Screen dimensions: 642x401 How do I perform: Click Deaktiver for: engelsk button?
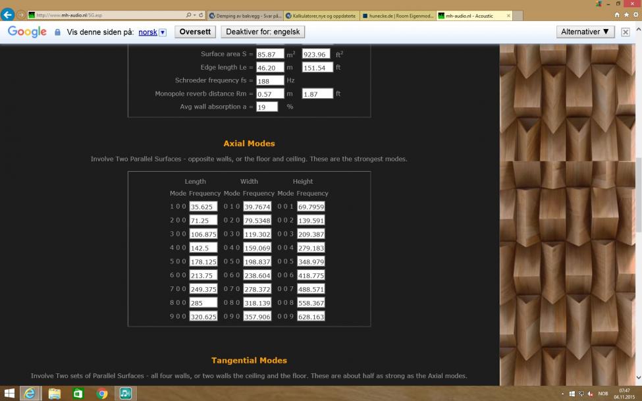263,32
